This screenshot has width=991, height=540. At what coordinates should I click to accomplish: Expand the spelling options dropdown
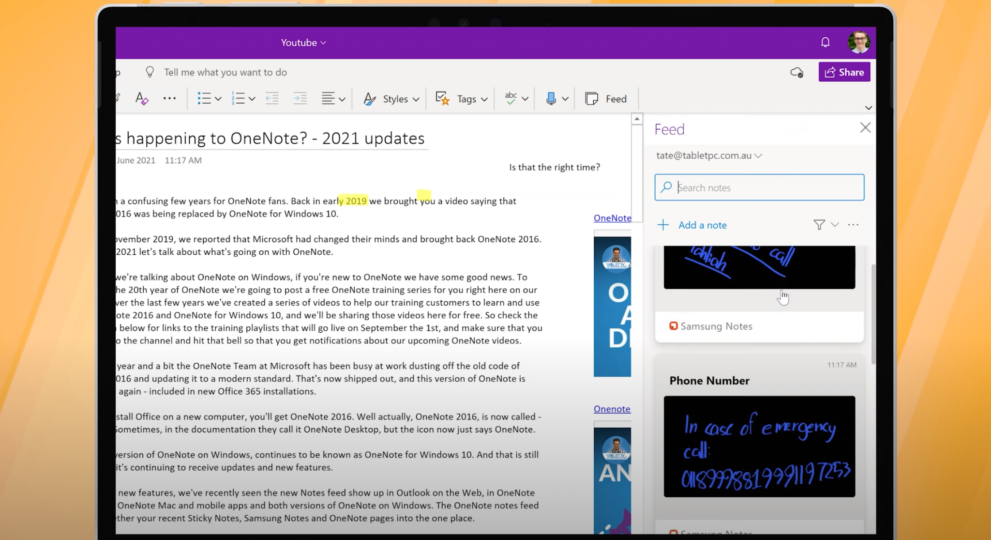pyautogui.click(x=525, y=99)
